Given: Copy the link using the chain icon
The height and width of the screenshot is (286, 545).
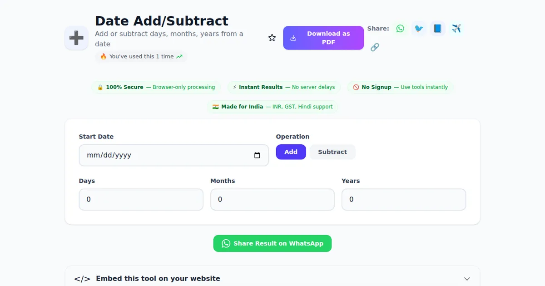Looking at the screenshot, I should 375,47.
